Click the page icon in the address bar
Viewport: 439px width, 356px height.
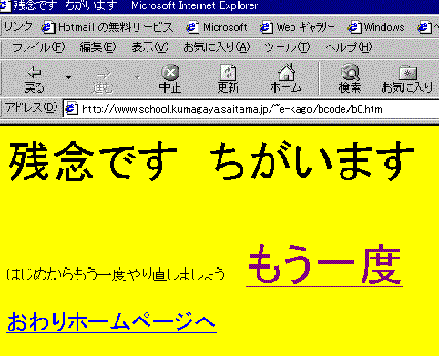pos(72,108)
